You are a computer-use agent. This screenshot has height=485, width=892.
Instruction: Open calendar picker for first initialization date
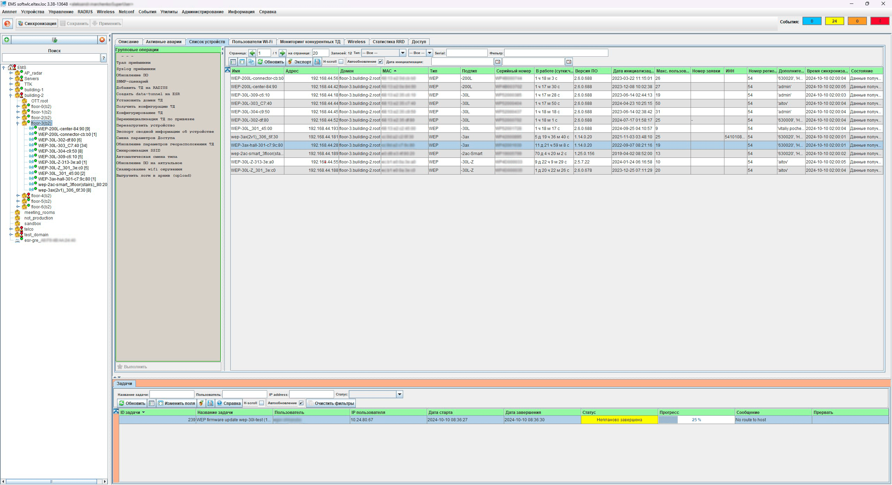[498, 62]
